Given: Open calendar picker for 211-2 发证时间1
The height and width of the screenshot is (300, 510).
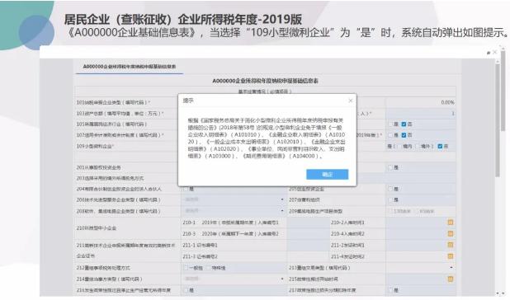Looking at the screenshot, I should 451,245.
